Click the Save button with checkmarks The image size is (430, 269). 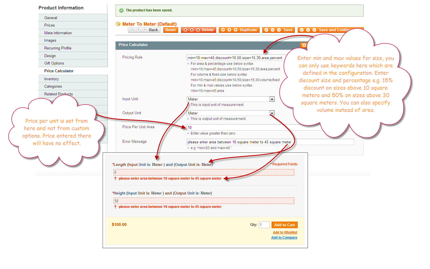tap(278, 30)
